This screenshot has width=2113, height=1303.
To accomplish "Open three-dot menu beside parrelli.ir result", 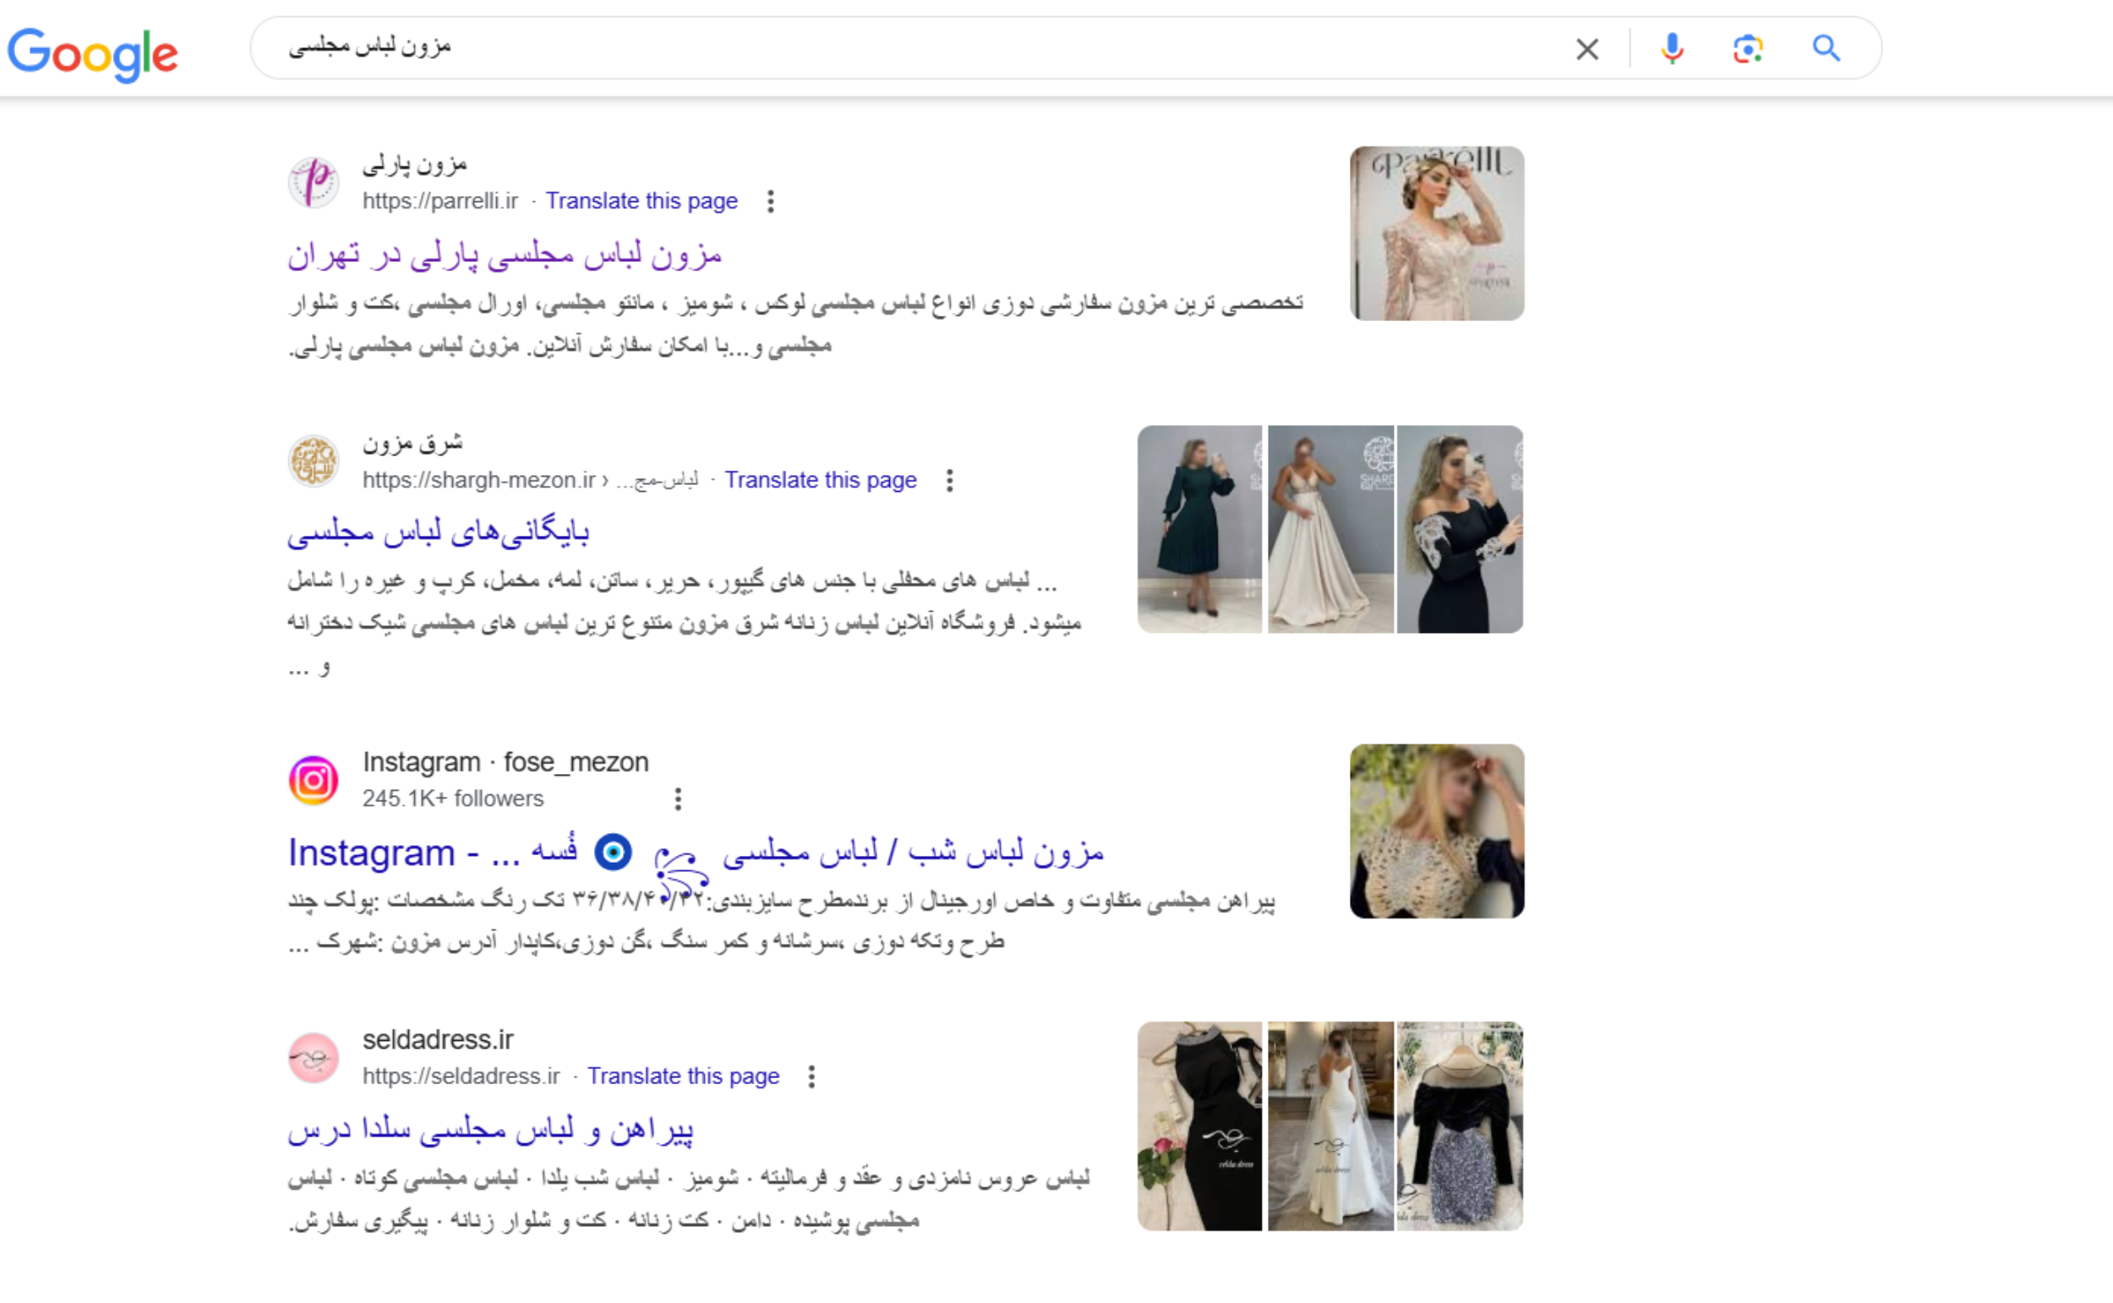I will coord(771,202).
